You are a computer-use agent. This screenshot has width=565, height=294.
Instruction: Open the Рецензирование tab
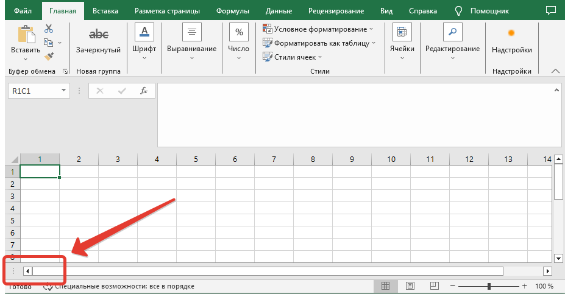336,11
